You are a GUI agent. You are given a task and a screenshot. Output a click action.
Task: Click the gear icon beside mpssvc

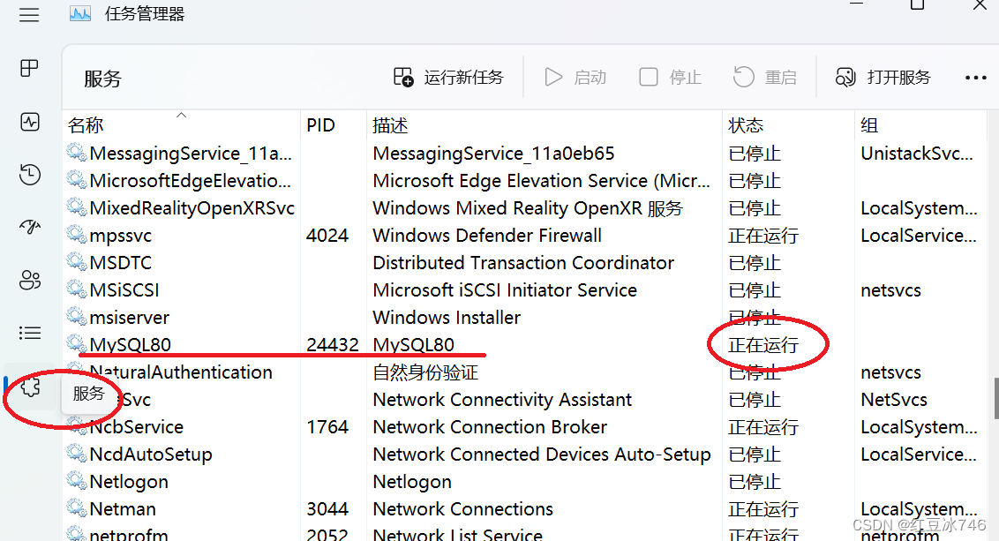click(77, 235)
